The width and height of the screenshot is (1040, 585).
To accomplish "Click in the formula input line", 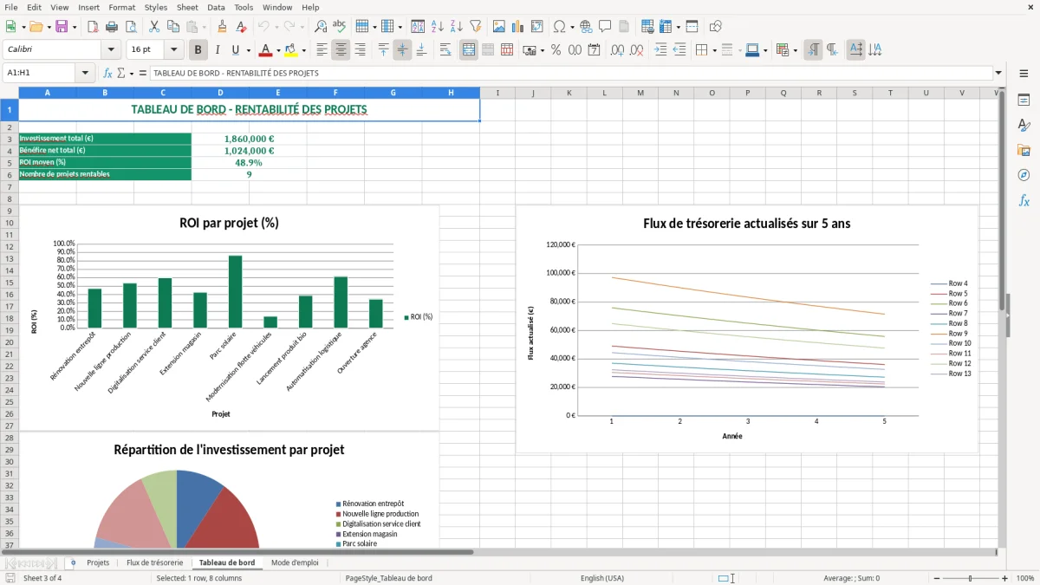I will click(x=570, y=74).
